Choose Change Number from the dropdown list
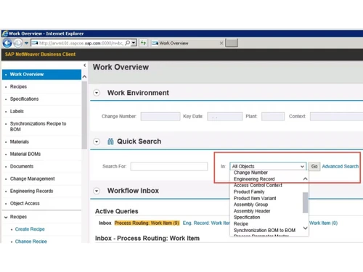This screenshot has height=272, width=363. tap(250, 173)
